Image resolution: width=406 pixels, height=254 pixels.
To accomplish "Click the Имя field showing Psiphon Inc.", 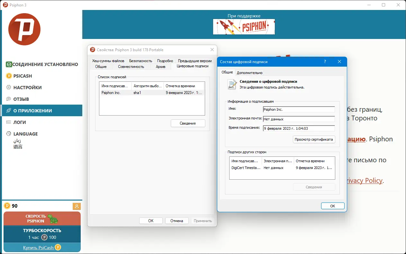I will coord(299,110).
